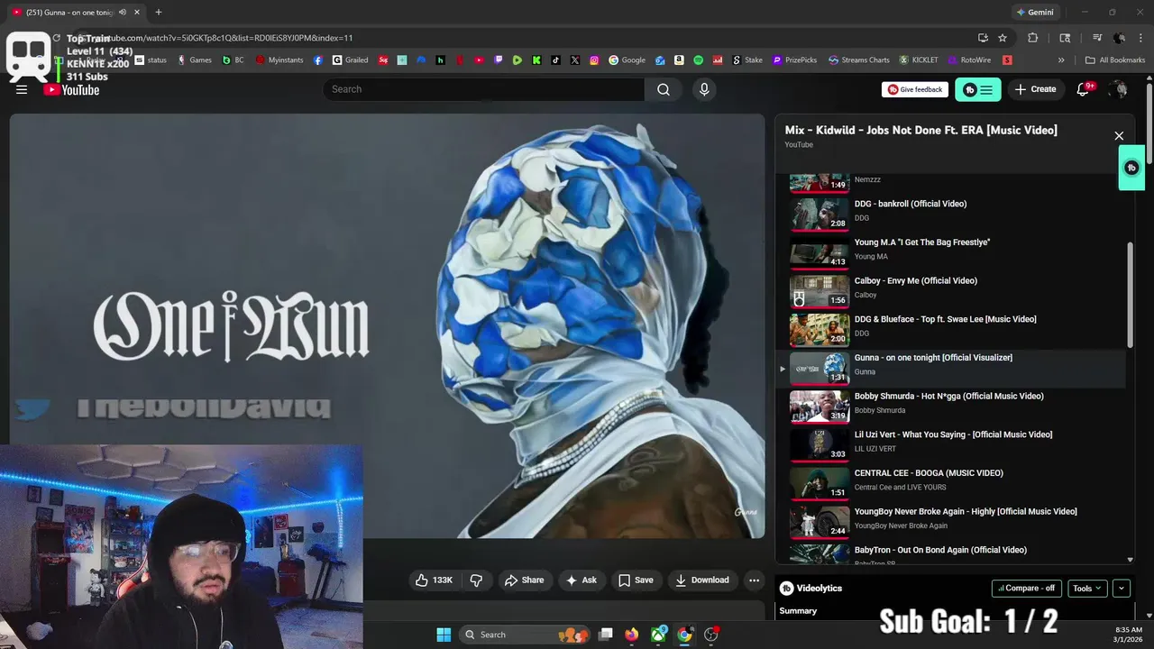Expand Videolytics panel chevron button
The height and width of the screenshot is (649, 1154).
coord(1122,588)
